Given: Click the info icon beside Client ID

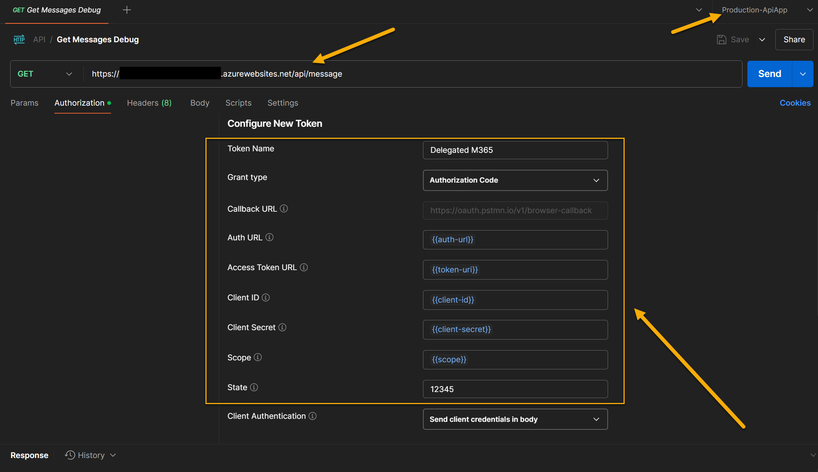Looking at the screenshot, I should [266, 297].
